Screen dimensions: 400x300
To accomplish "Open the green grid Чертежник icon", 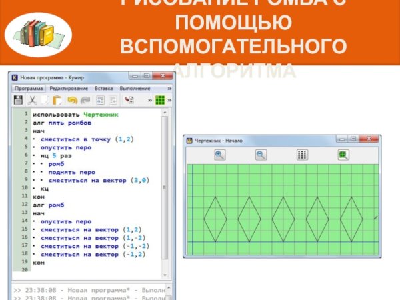I will click(x=160, y=100).
